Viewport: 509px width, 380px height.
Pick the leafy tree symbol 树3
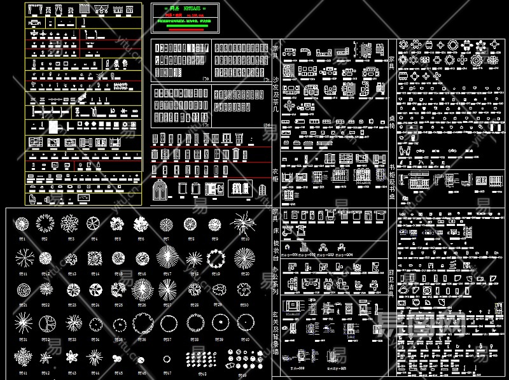(69, 223)
